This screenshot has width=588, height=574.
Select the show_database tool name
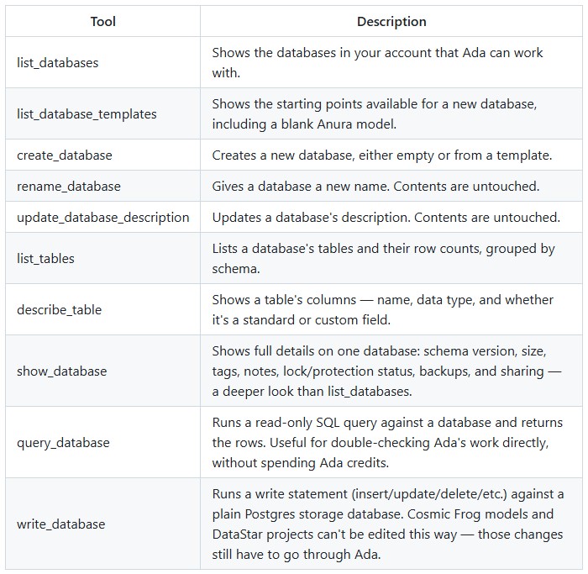62,371
